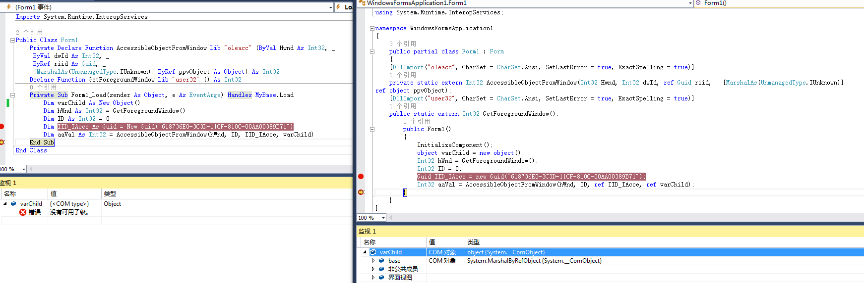Click left scroll arrow of C# editor scrollbar
The image size is (864, 283).
coord(390,218)
